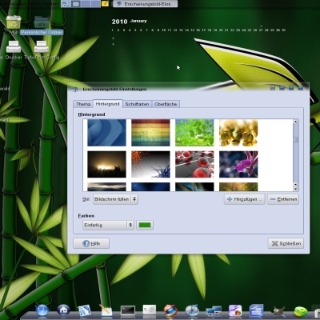Screen dimensions: 320x320
Task: Switch to the second workspace in the panel pager
Action: point(76,4)
